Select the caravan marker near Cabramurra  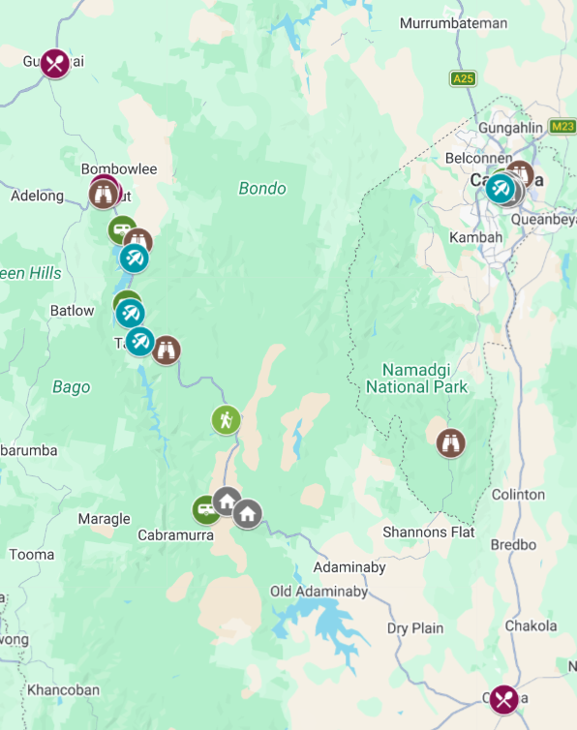205,510
